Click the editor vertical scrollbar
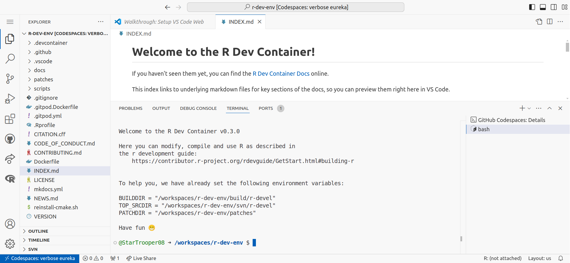Viewport: 570px width, 263px height. (567, 47)
